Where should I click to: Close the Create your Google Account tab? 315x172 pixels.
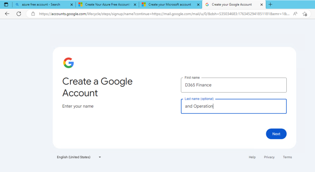click(261, 5)
